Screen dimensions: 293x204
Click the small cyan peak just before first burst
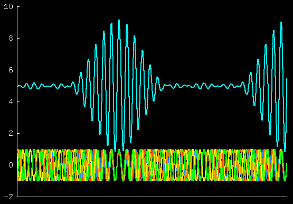click(x=73, y=82)
